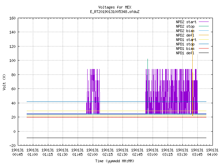Click the 'NPD1 bias' legend label
Screen dimensions: 219x164
click(185, 49)
